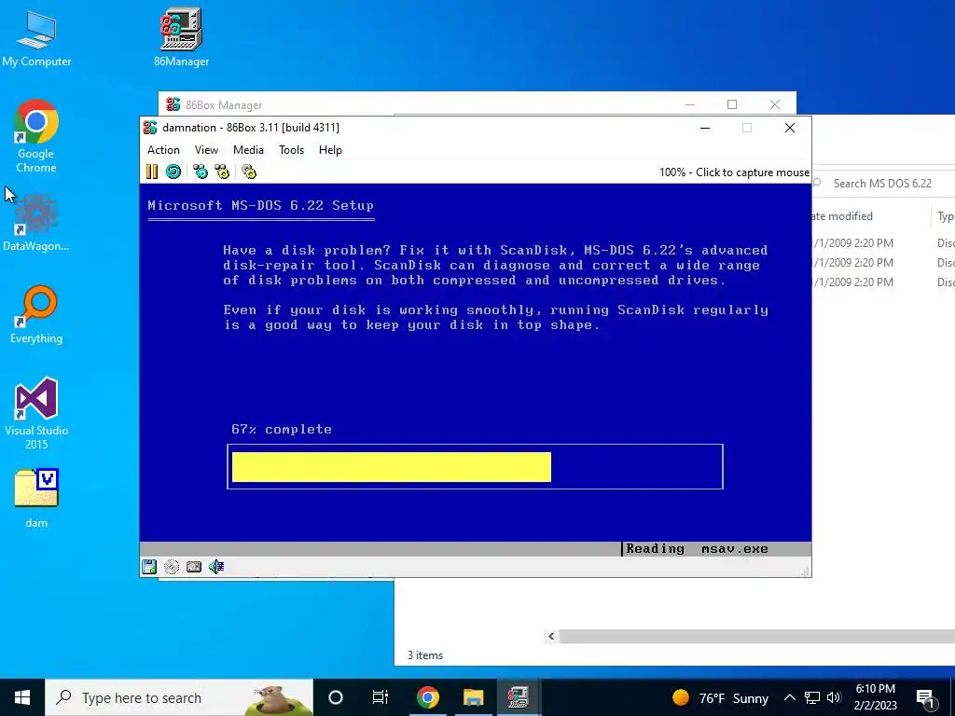The height and width of the screenshot is (716, 955).
Task: Click the sound speaker status icon in 86Box
Action: (x=216, y=567)
